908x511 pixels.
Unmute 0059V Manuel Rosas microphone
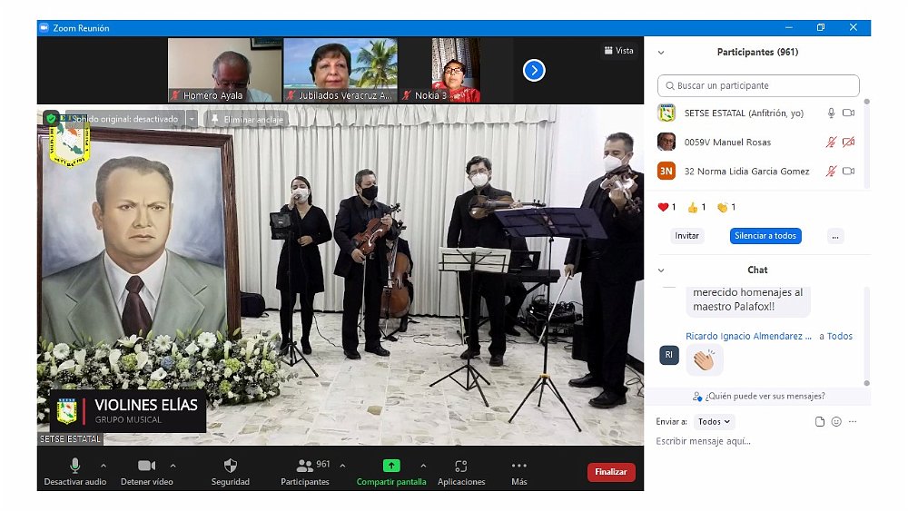(831, 142)
